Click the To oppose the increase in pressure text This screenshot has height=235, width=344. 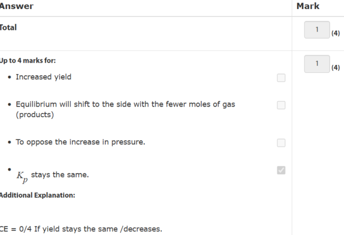click(x=80, y=142)
